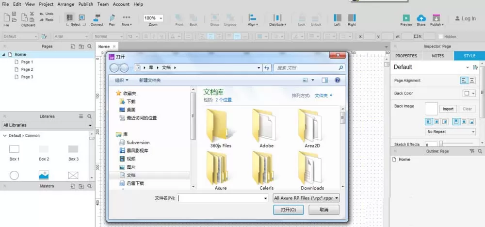This screenshot has height=227, width=485.
Task: Click the filter icon in Outline panel
Action: pyautogui.click(x=472, y=151)
